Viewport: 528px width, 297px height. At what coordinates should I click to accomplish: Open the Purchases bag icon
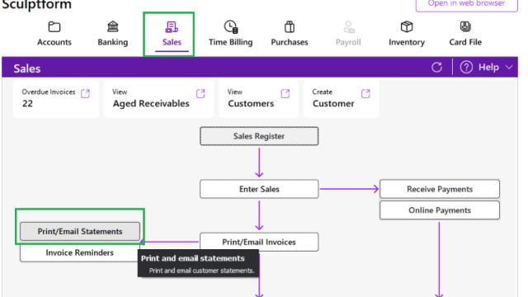click(290, 26)
